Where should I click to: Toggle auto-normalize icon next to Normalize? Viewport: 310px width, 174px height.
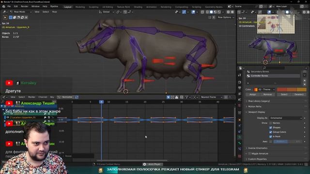point(77,97)
